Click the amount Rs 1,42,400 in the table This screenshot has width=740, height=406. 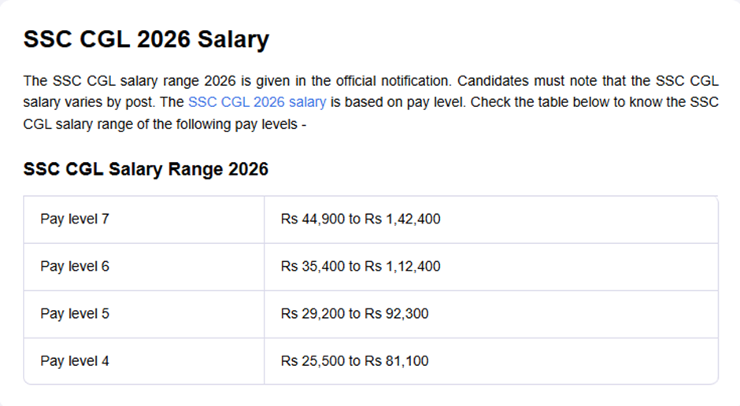[x=402, y=220]
